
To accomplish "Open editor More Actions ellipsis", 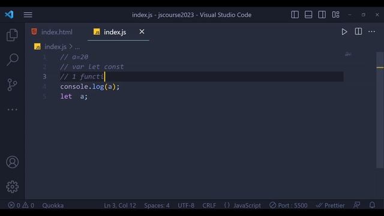I will (372, 32).
